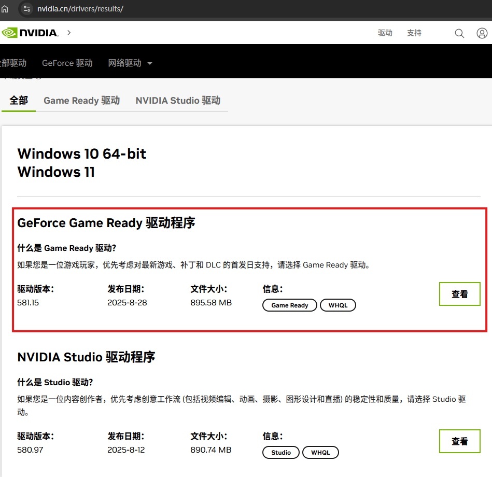Expand the 网络驱动 dropdown menu

point(130,63)
